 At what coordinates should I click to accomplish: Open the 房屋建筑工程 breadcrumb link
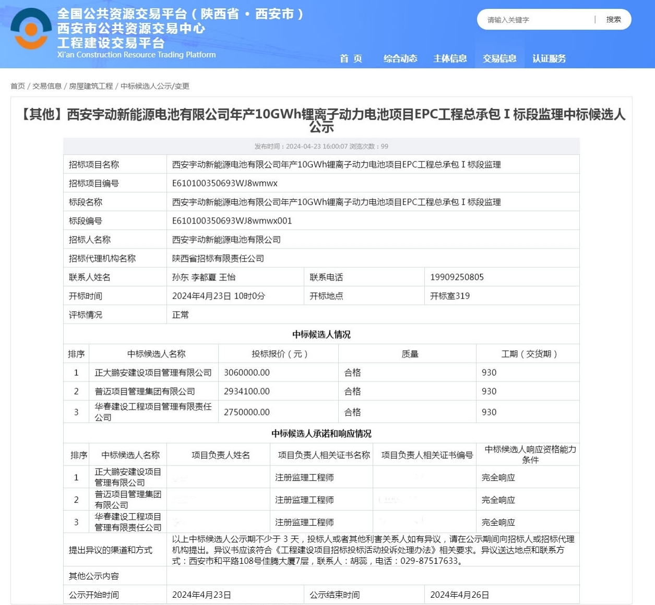point(91,86)
